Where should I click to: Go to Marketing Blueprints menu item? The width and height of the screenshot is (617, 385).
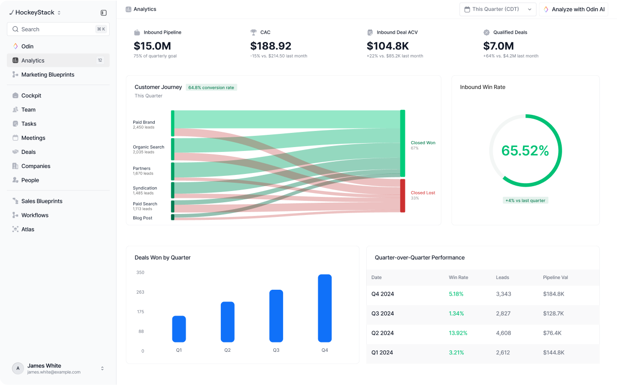point(58,75)
